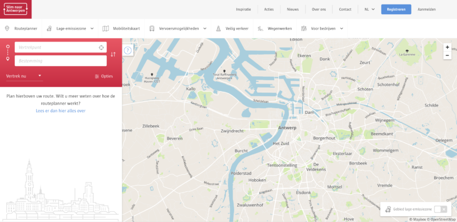Zoom in on the map
This screenshot has width=457, height=222.
tap(447, 47)
